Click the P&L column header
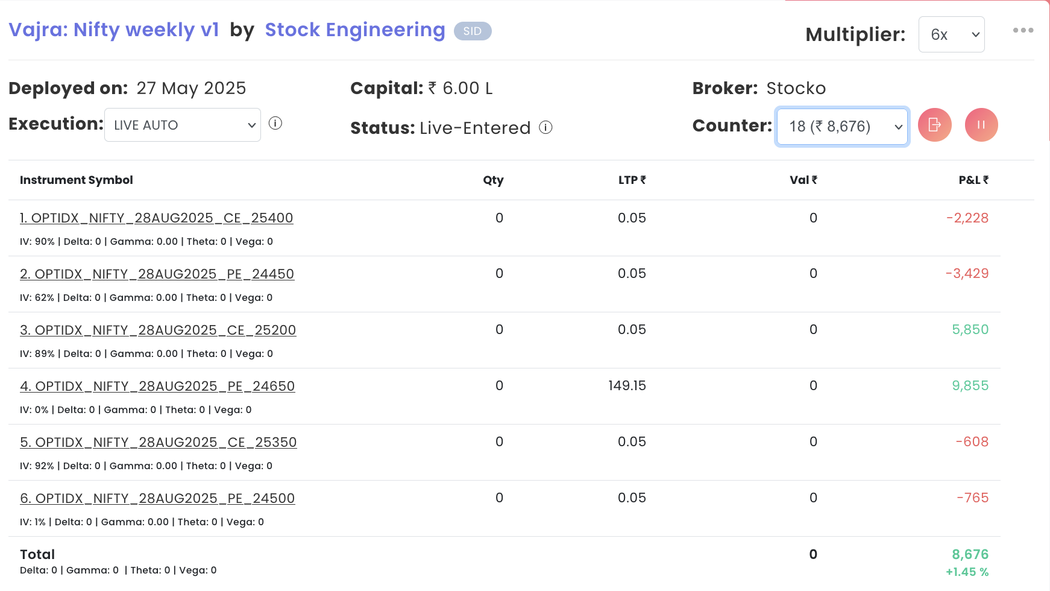 [973, 180]
